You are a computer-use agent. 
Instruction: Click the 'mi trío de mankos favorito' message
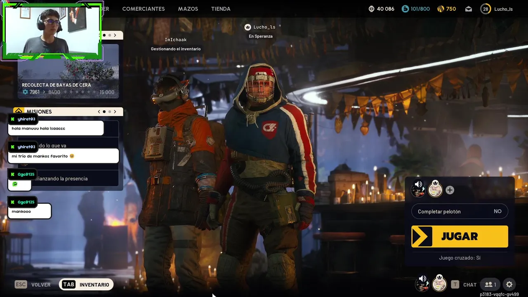tap(64, 156)
